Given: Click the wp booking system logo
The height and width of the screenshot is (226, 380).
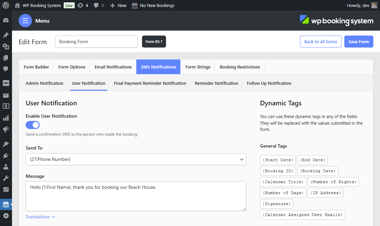Looking at the screenshot, I should pos(336,21).
